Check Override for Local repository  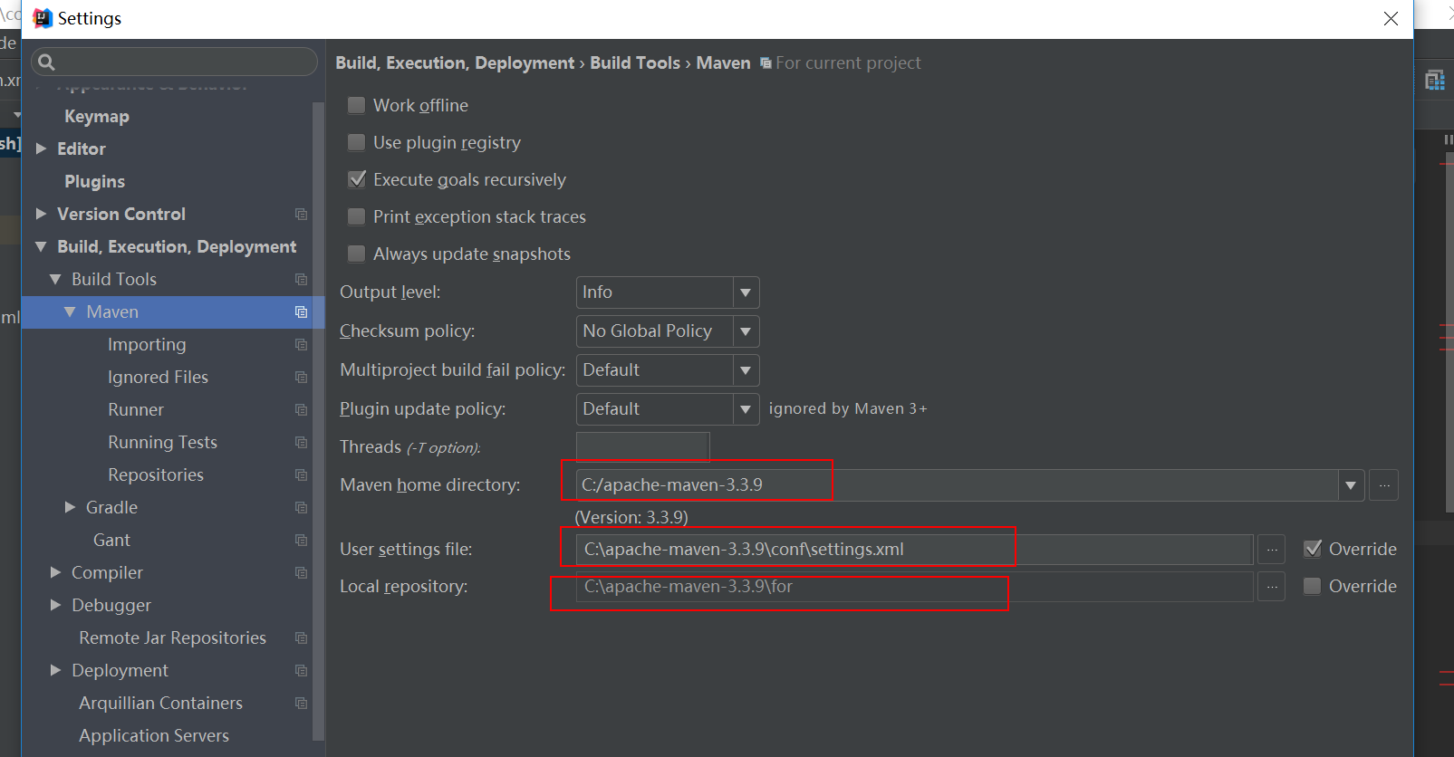[1312, 586]
